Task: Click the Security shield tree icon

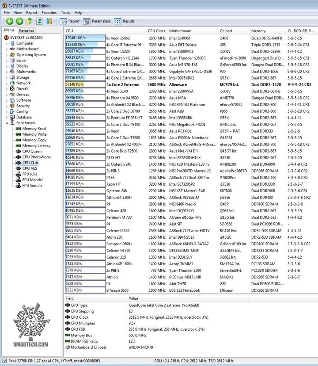Action: click(x=12, y=106)
